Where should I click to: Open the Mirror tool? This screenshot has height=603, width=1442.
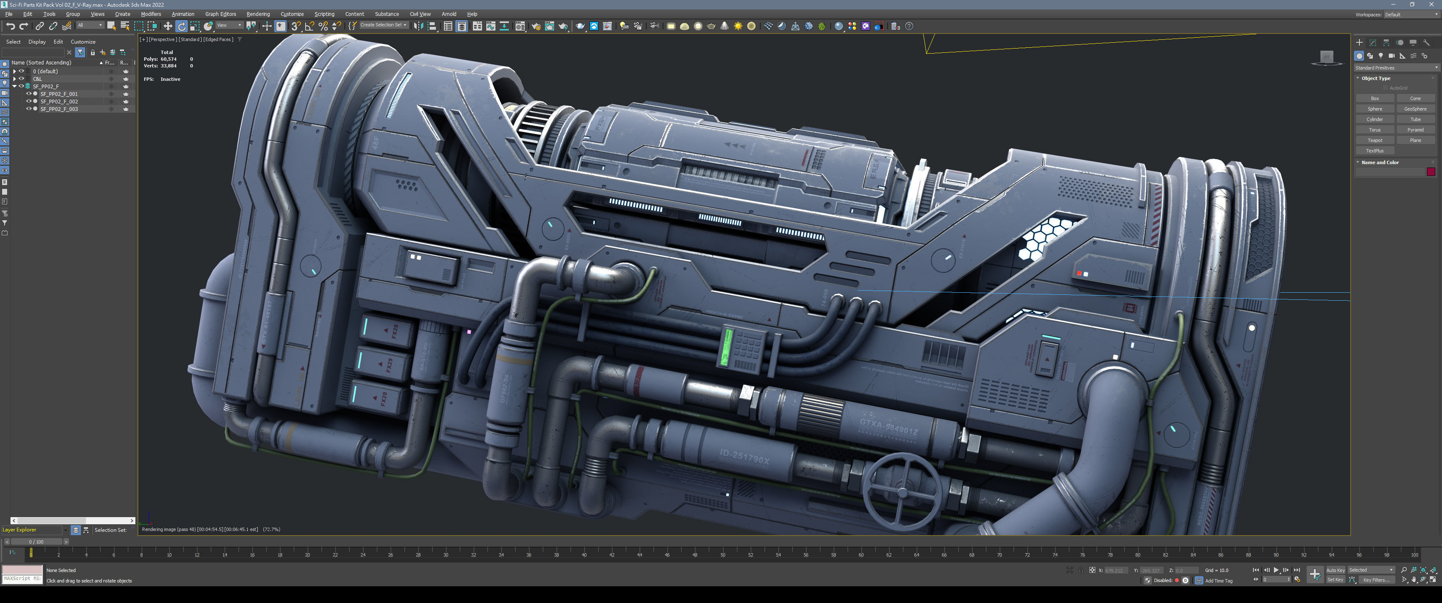pos(418,26)
